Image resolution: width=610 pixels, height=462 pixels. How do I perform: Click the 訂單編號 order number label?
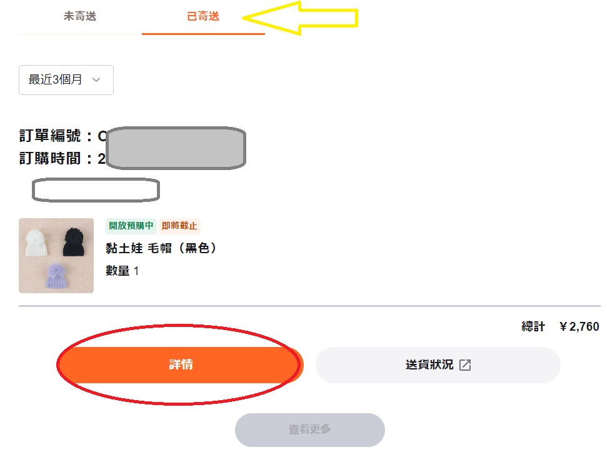50,136
